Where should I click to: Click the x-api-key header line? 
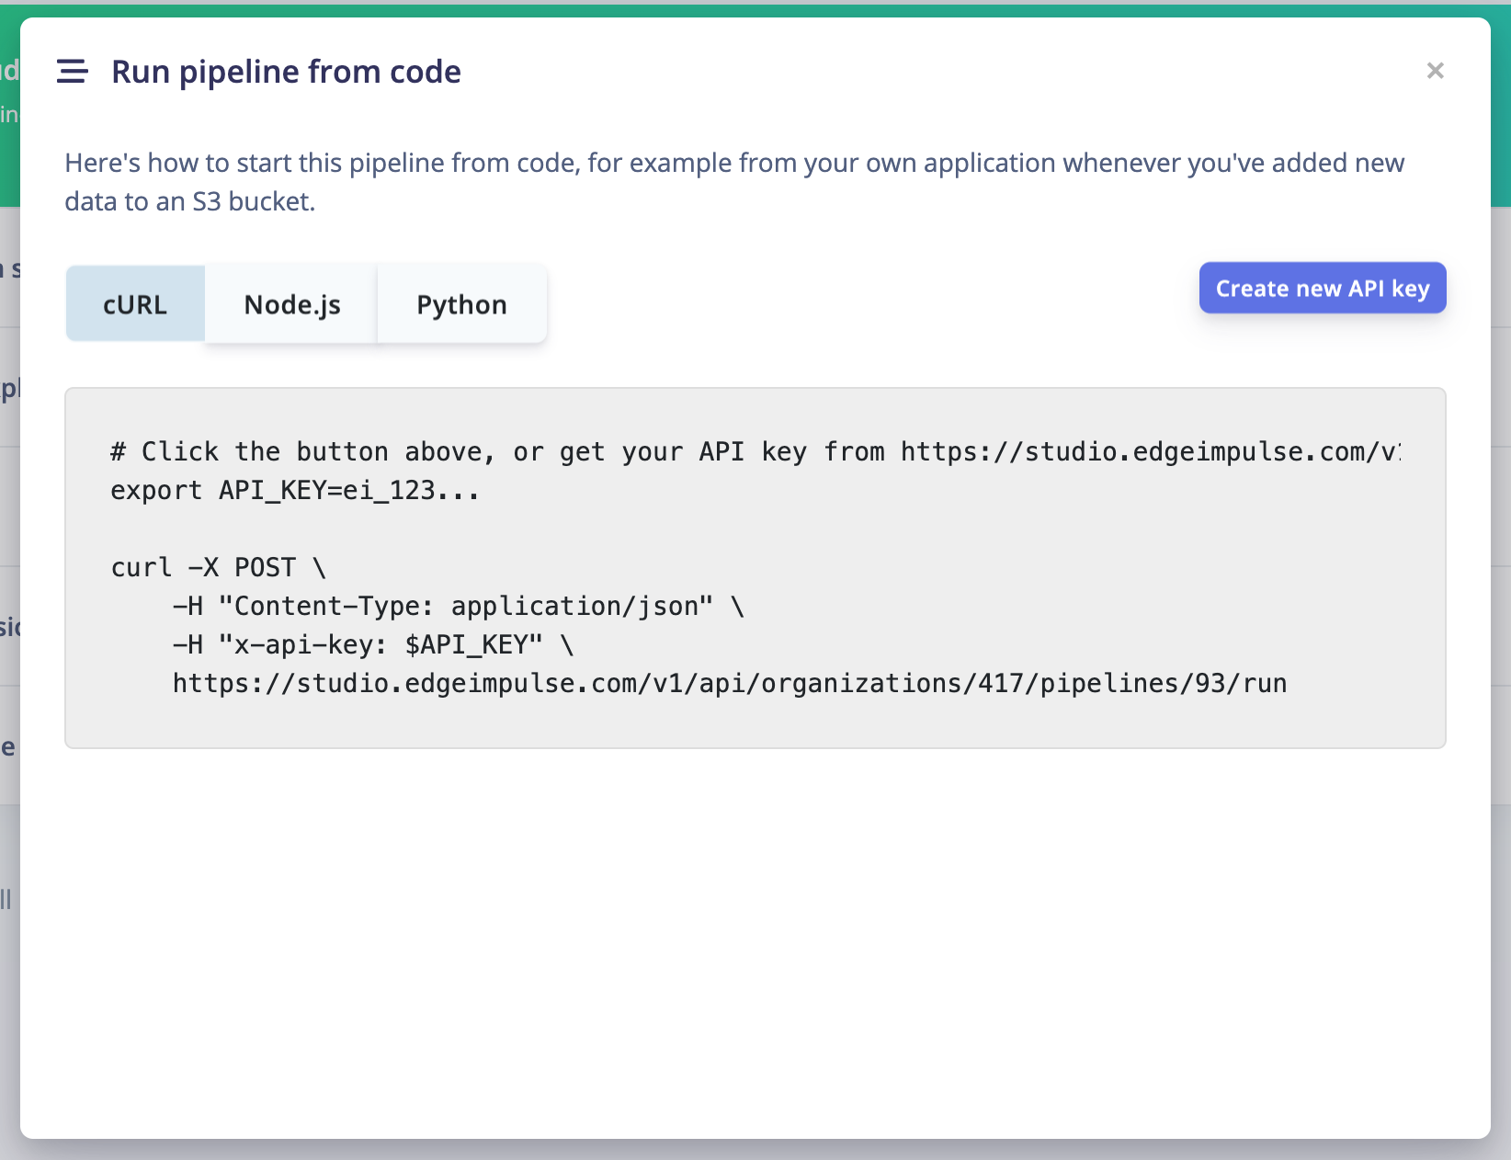click(x=373, y=644)
